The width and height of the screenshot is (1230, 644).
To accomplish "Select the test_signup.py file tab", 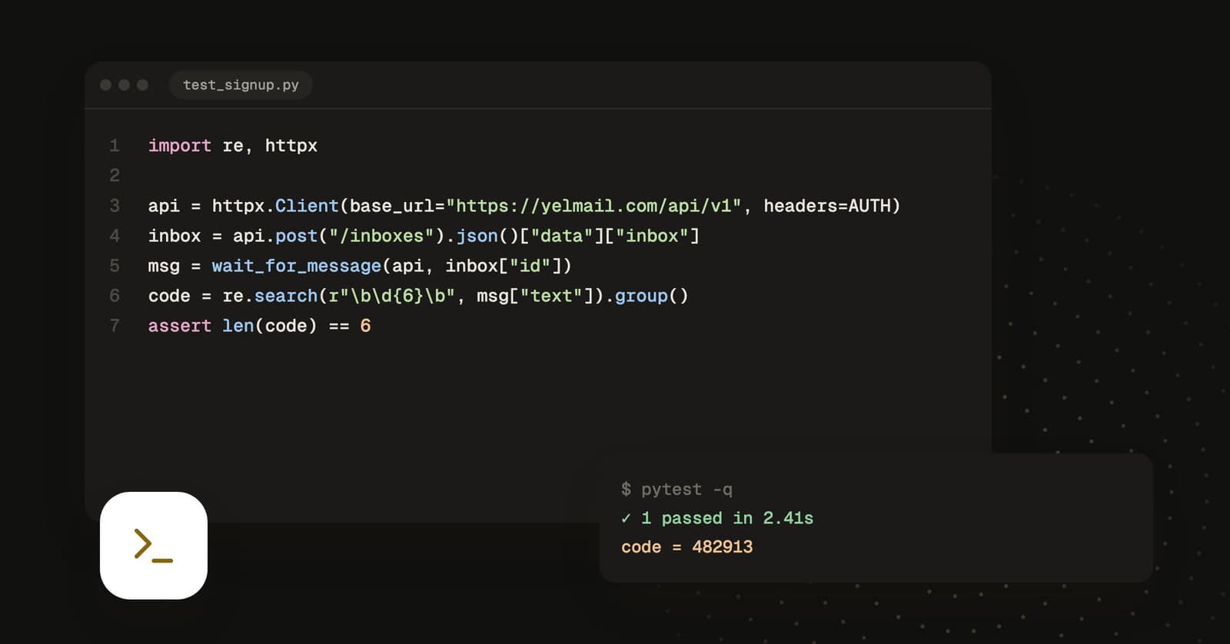I will coord(241,85).
